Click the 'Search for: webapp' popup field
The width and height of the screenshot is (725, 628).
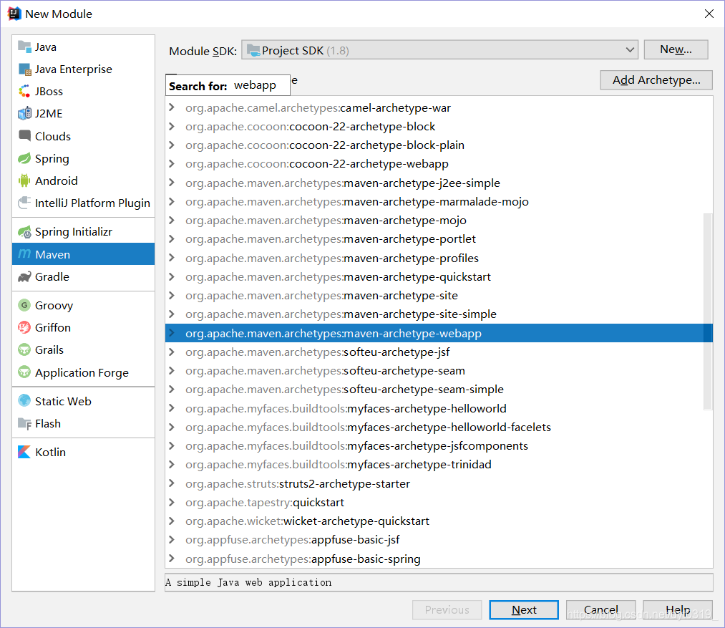[x=228, y=86]
